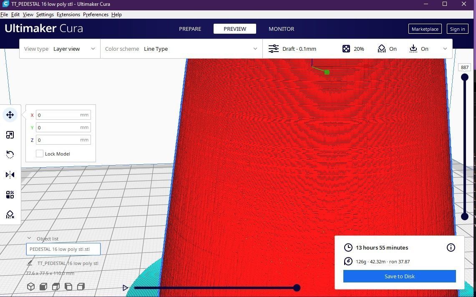
Task: Collapse the Object list
Action: point(29,238)
